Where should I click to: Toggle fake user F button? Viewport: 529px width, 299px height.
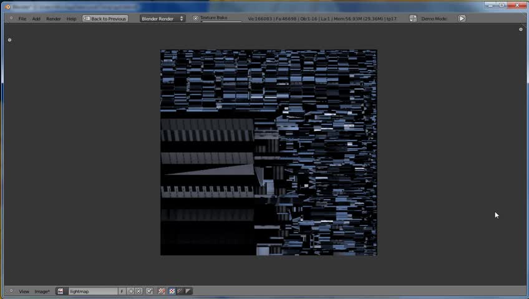[x=122, y=292]
